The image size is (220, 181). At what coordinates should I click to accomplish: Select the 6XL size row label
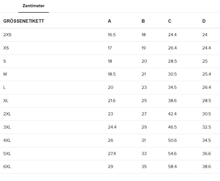pyautogui.click(x=7, y=167)
